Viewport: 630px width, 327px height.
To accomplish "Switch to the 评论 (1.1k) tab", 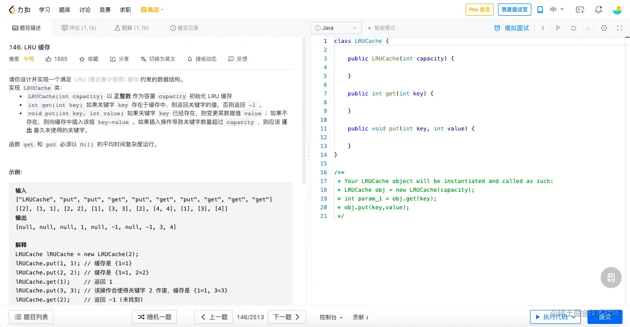I will (x=79, y=28).
